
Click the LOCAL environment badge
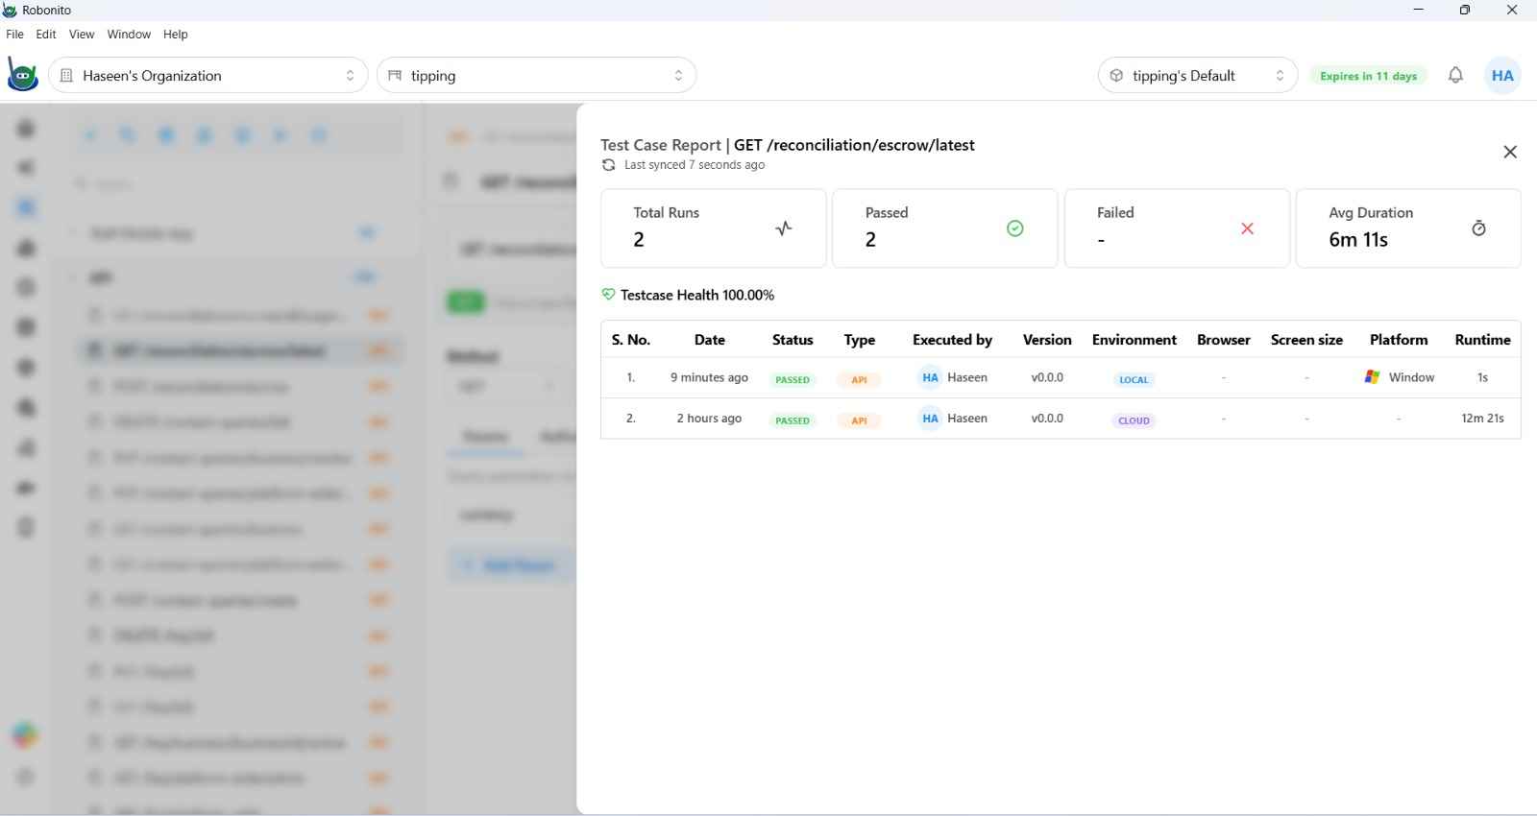click(1134, 379)
